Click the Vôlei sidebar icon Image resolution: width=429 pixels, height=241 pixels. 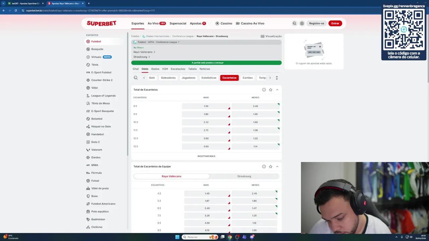click(88, 88)
